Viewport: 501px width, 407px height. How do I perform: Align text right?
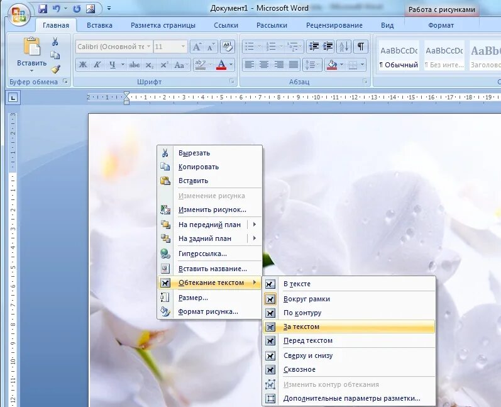coord(278,65)
